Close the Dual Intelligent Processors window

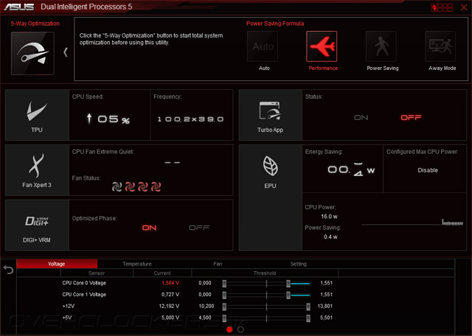coord(464,7)
